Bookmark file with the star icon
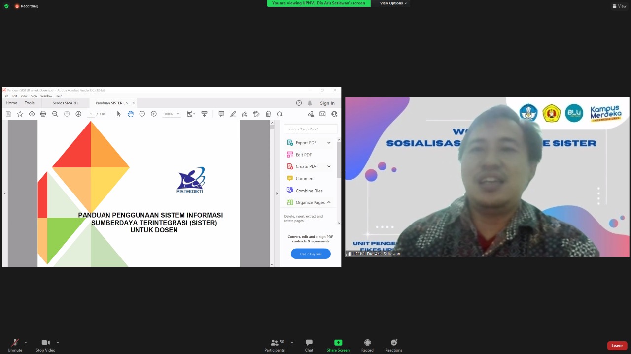The width and height of the screenshot is (631, 354). point(20,114)
